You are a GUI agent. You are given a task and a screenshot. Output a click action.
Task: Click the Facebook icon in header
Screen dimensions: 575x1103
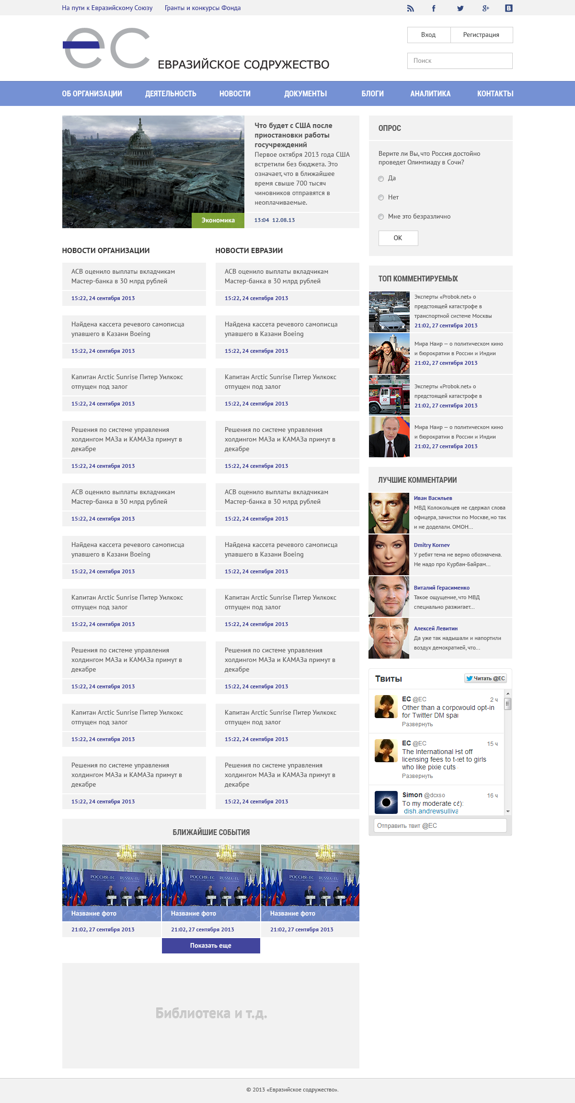click(x=434, y=8)
